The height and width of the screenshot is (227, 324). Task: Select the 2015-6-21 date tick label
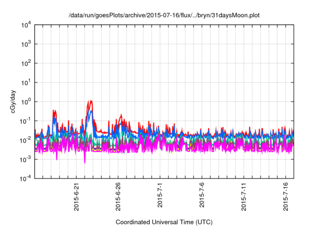coord(76,198)
